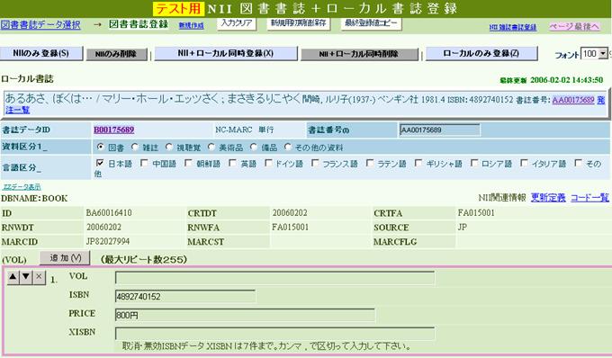Click the PRICE field with 800円
This screenshot has height=358, width=612.
[245, 315]
